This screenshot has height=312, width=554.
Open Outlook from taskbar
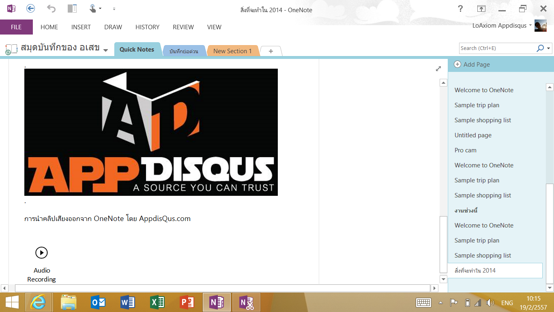98,303
